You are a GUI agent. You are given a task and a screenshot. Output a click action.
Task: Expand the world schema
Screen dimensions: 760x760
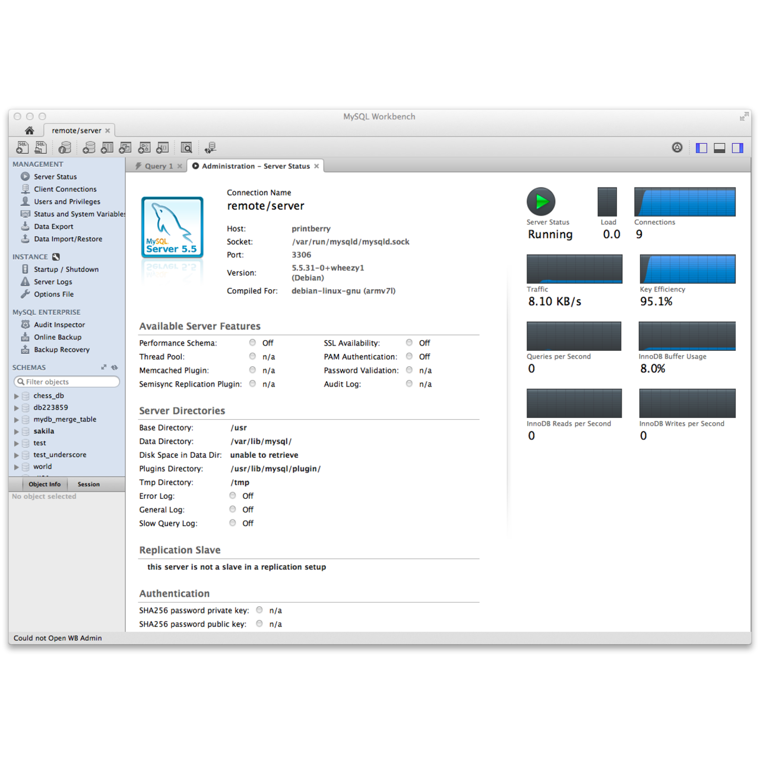[x=16, y=467]
